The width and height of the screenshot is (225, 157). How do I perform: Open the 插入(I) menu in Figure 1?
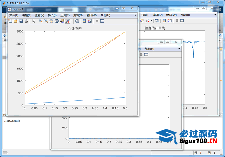[x=52, y=15]
